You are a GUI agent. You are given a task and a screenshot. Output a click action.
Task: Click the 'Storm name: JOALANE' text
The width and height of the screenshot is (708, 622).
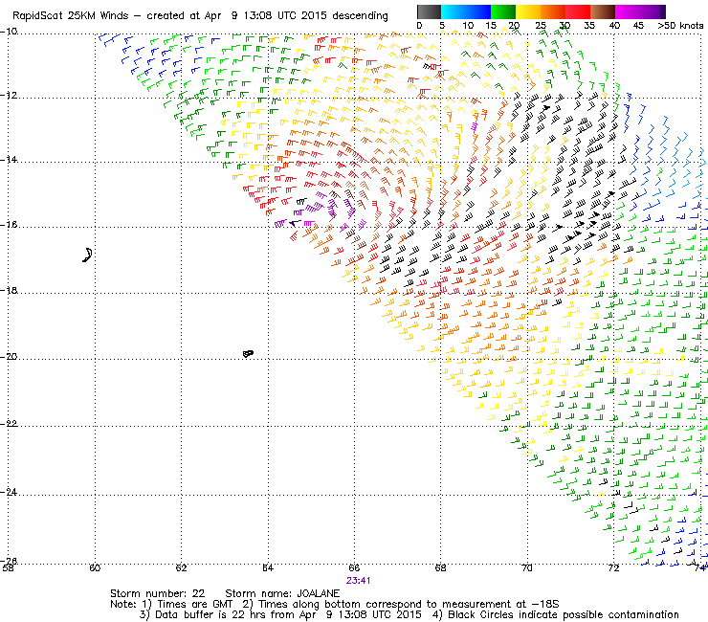click(282, 593)
